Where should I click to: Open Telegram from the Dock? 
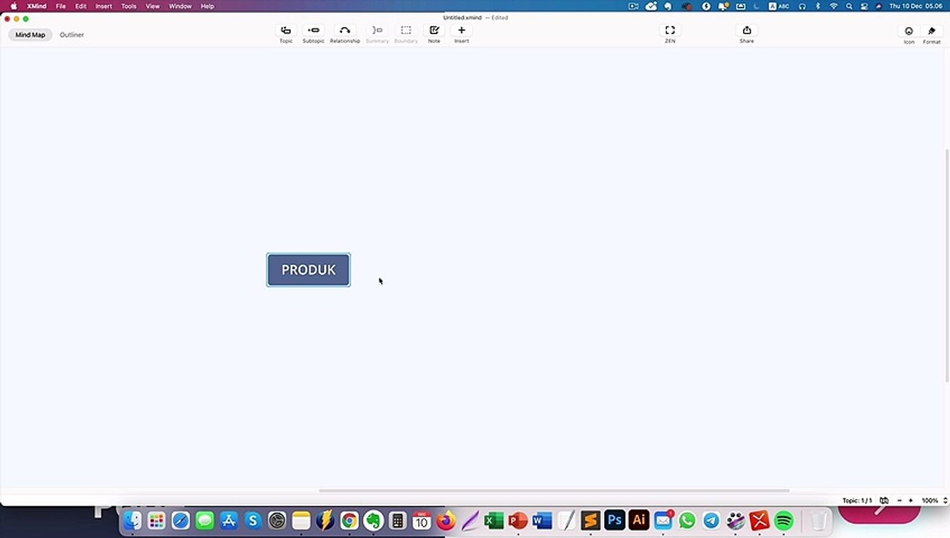click(711, 521)
